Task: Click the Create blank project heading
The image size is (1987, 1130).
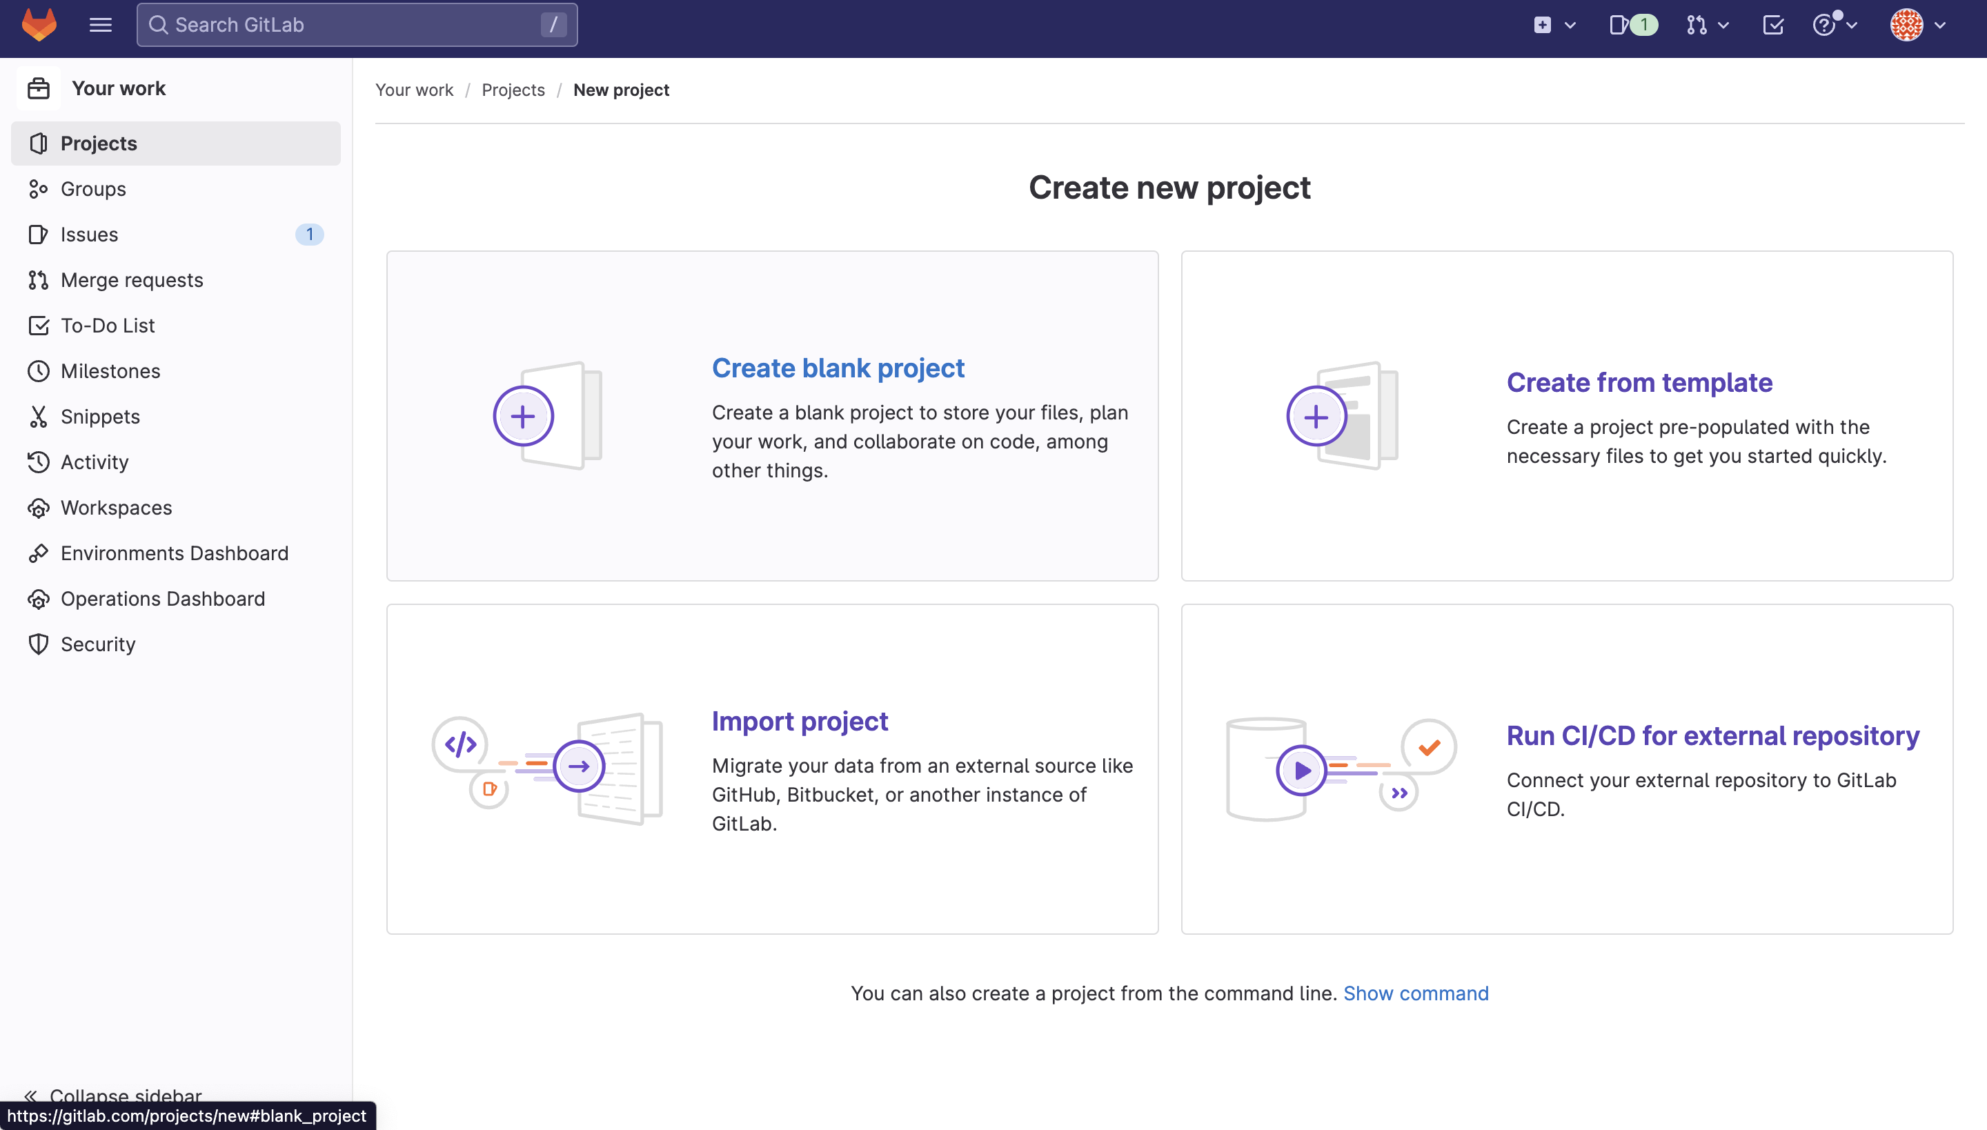Action: (x=838, y=368)
